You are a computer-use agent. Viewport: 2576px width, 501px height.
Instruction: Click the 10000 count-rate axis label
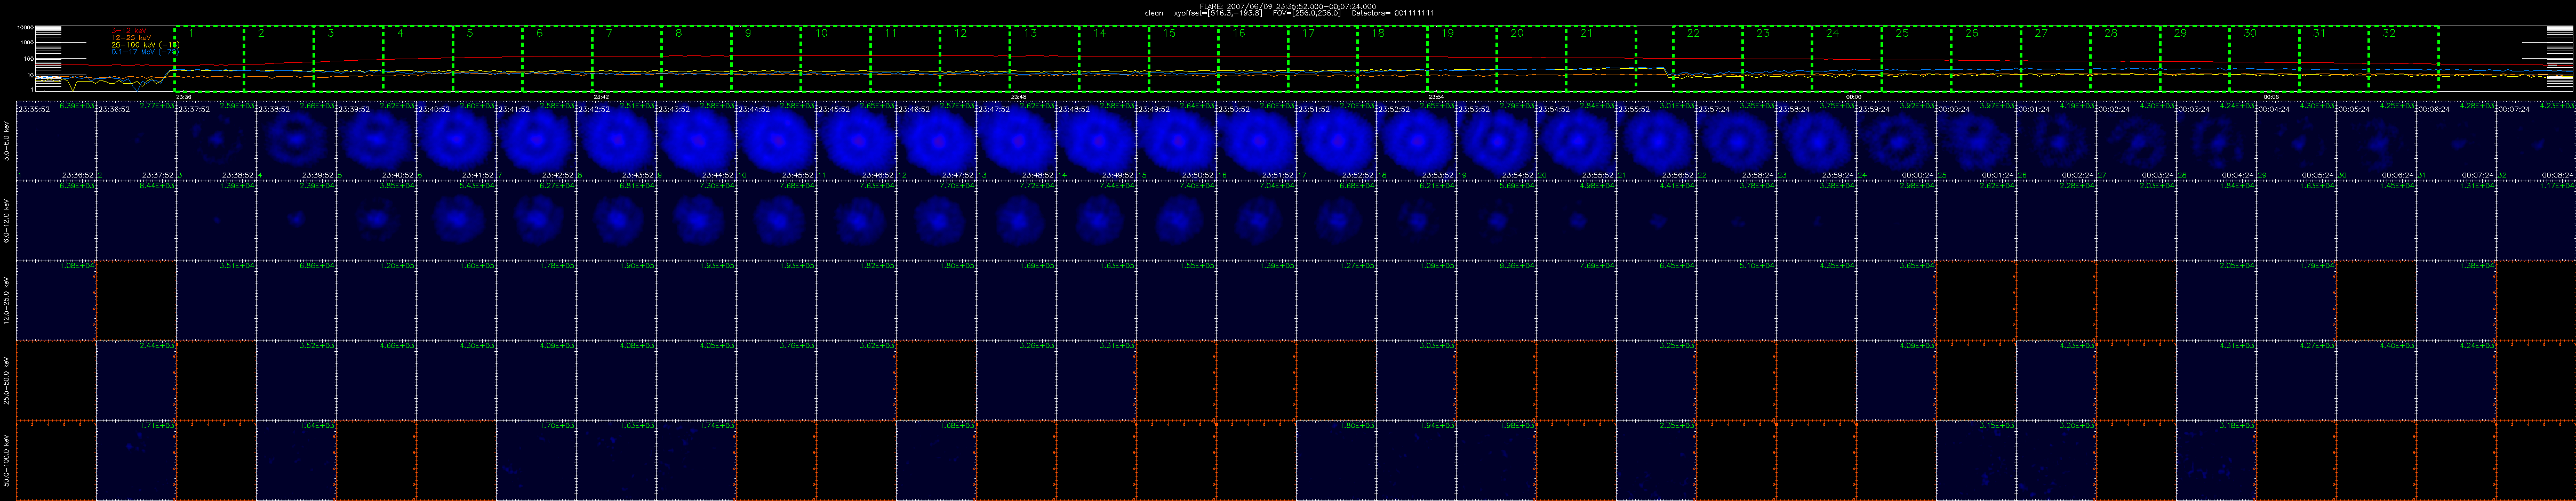26,28
